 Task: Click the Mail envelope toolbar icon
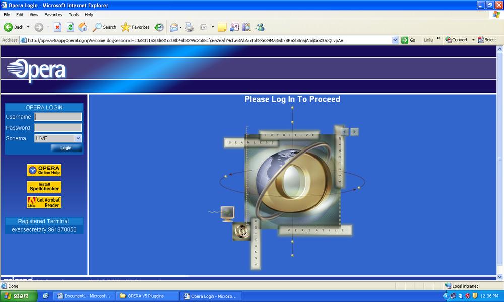[x=174, y=27]
